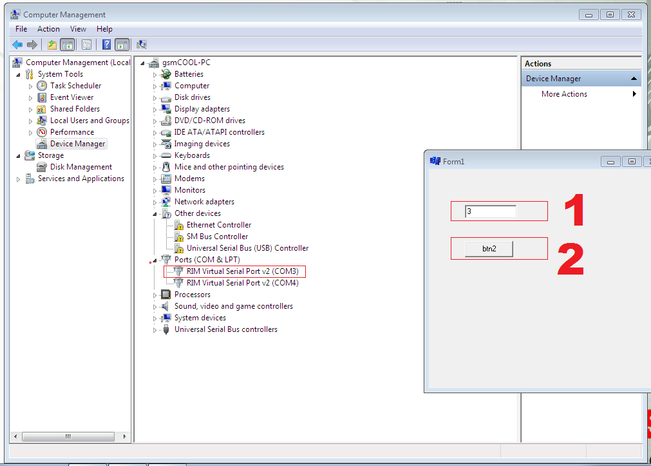Screen dimensions: 651x466
Task: Expand the Batteries node
Action: click(x=155, y=75)
